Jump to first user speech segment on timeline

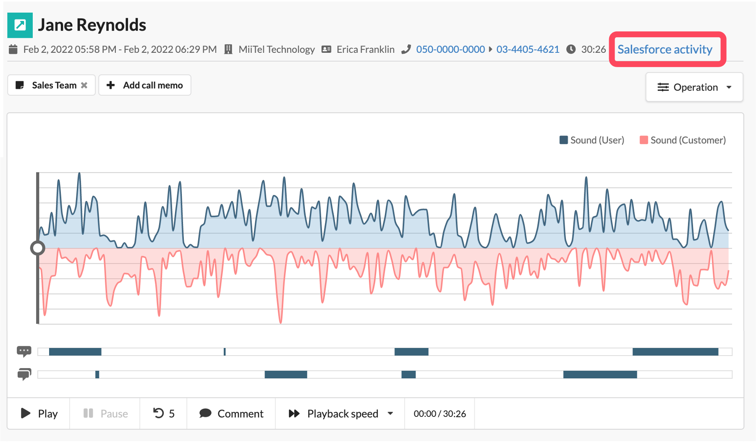[75, 352]
